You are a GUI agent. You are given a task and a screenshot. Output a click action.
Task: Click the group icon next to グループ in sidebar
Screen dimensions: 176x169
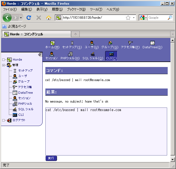coord(15,82)
